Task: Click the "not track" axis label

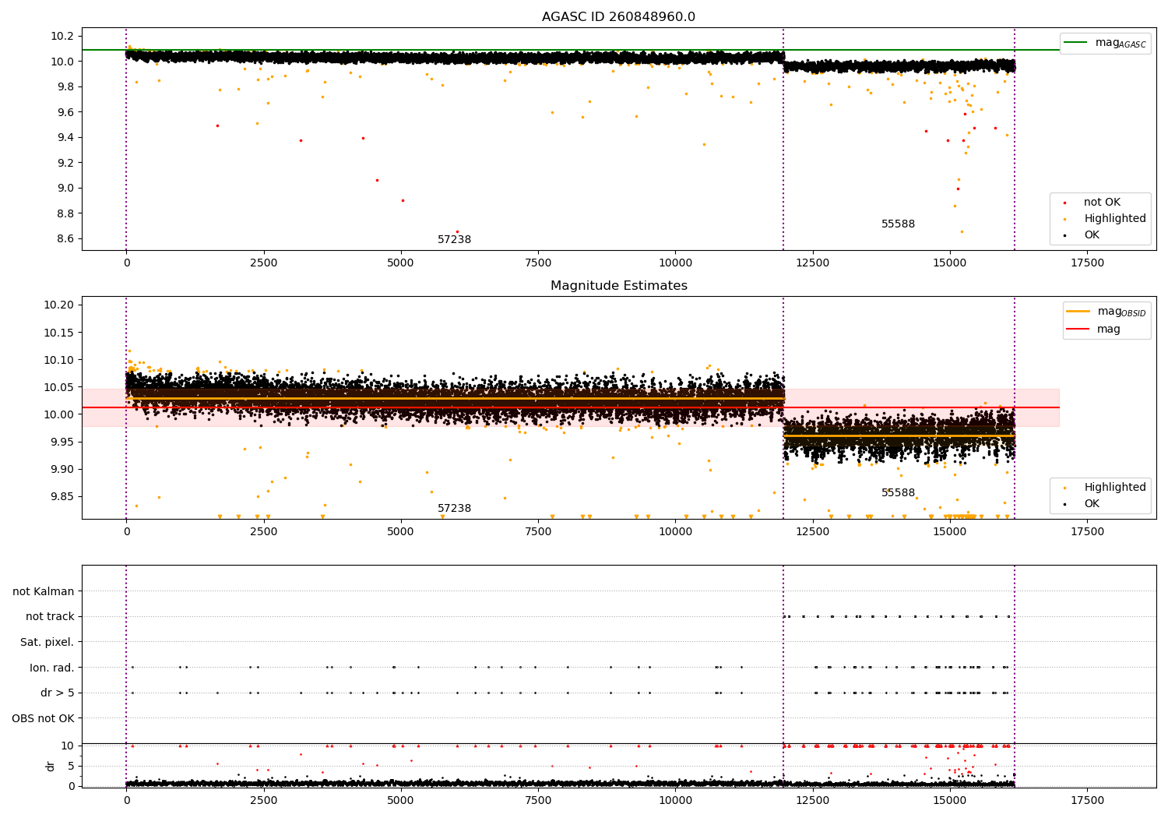Action: pyautogui.click(x=50, y=617)
